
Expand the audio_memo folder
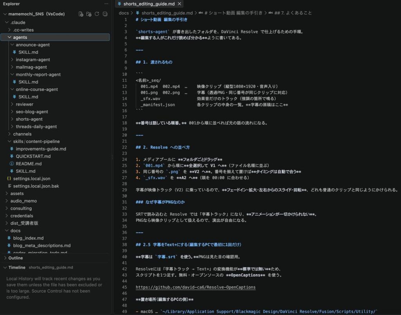point(7,201)
